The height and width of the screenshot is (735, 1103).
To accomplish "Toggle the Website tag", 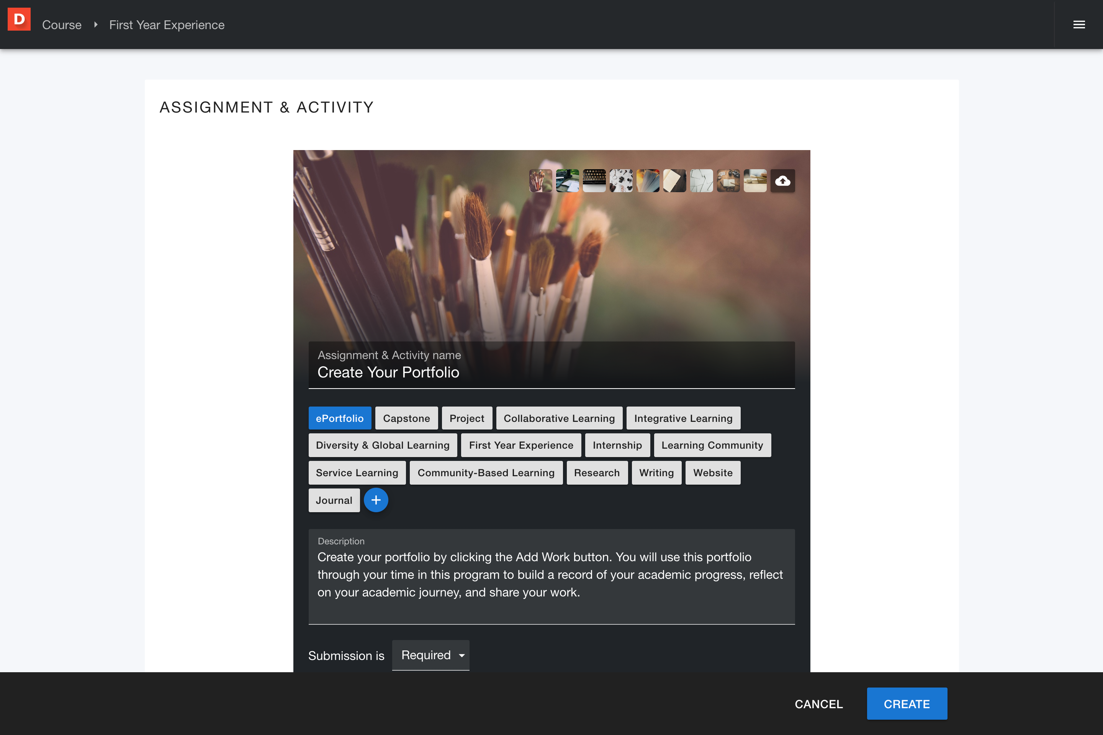I will 713,472.
